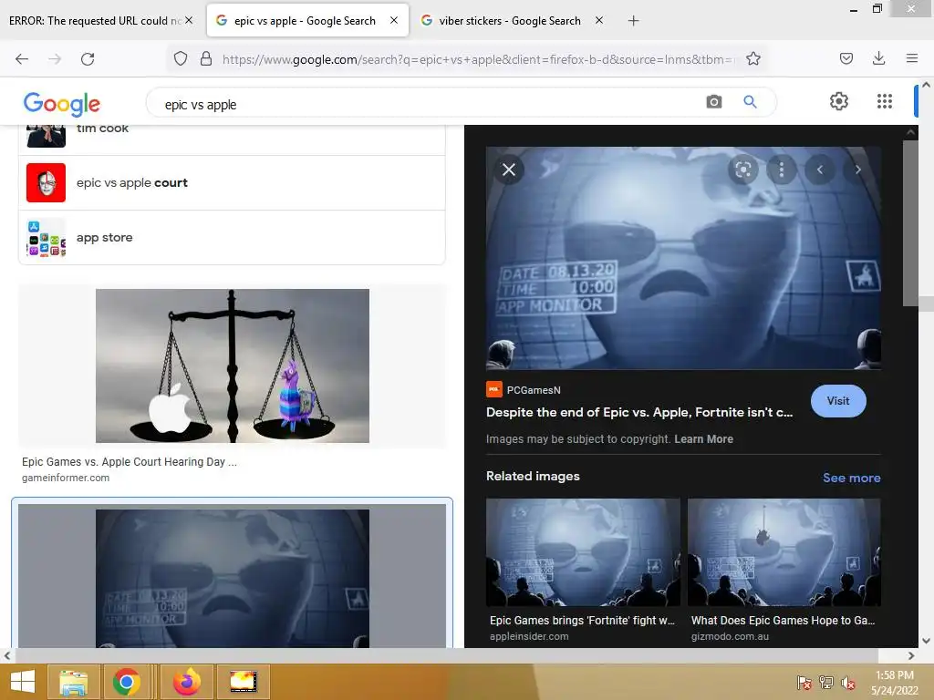Click gameinformer.com source text
Viewport: 934px width, 700px height.
(x=66, y=478)
